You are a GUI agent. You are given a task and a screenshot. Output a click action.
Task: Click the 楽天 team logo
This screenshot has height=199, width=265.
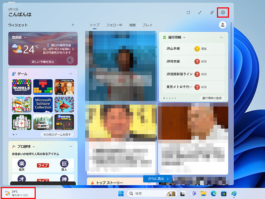click(x=22, y=163)
